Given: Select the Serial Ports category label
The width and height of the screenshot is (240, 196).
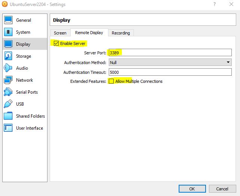Looking at the screenshot, I should click(27, 92).
